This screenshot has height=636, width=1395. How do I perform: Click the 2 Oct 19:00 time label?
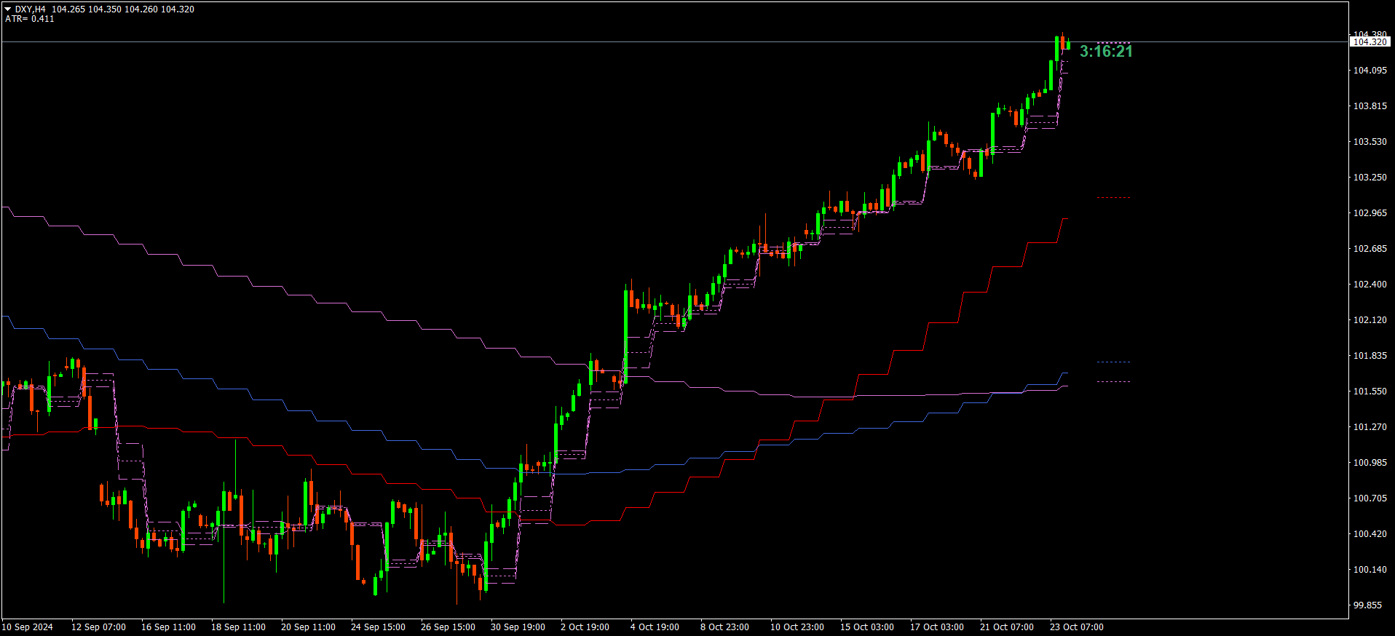click(x=585, y=627)
